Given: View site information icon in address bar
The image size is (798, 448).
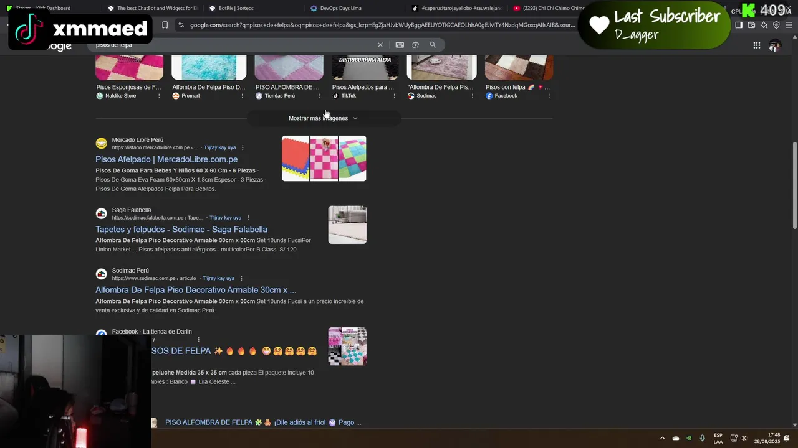Looking at the screenshot, I should tap(181, 25).
